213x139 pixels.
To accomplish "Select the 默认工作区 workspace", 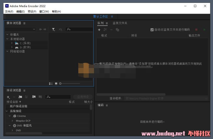I will pos(100,16).
